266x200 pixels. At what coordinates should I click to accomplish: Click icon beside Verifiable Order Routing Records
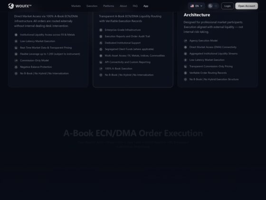point(185,73)
